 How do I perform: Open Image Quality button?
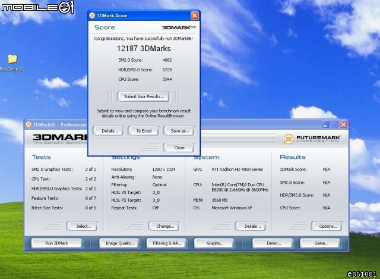[120, 243]
